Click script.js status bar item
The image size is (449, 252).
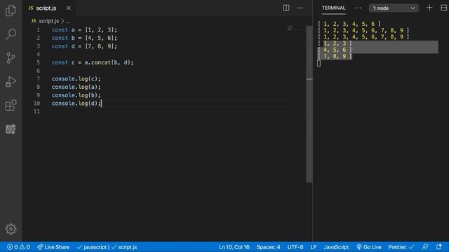point(124,247)
